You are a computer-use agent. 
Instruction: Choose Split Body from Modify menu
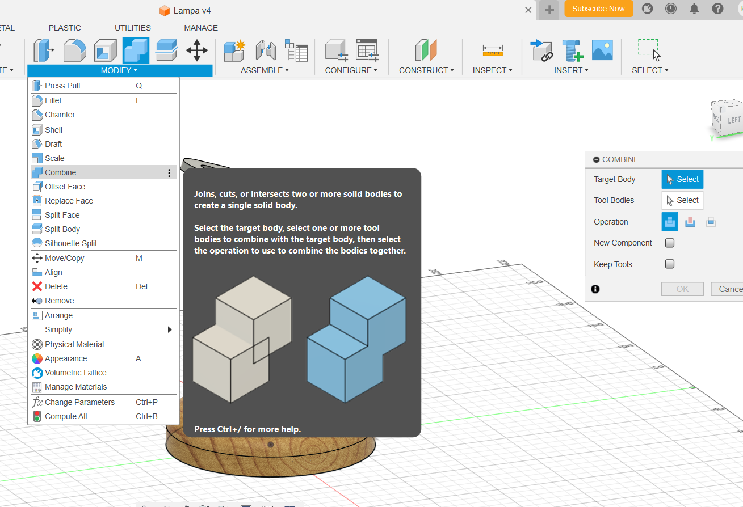click(103, 229)
